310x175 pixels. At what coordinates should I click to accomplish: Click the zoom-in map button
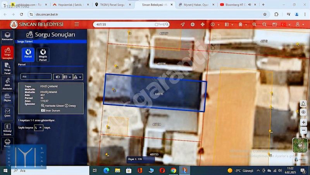(303, 122)
